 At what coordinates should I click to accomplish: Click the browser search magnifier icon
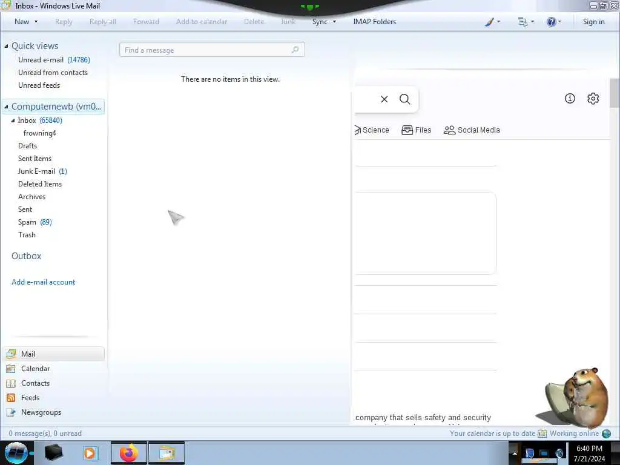coord(405,99)
